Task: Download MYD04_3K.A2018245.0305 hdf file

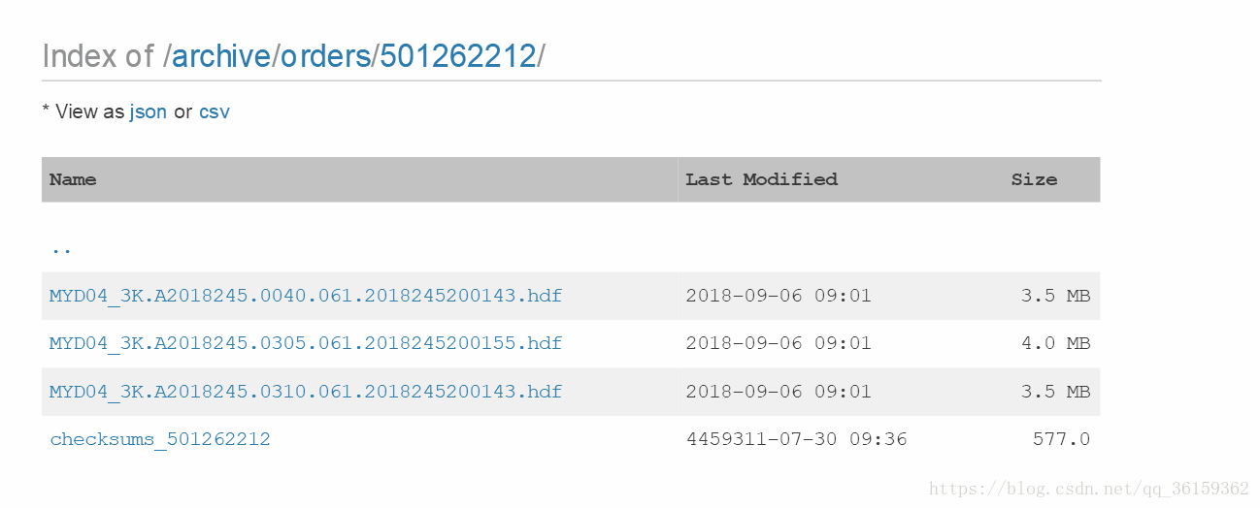Action: [x=306, y=343]
